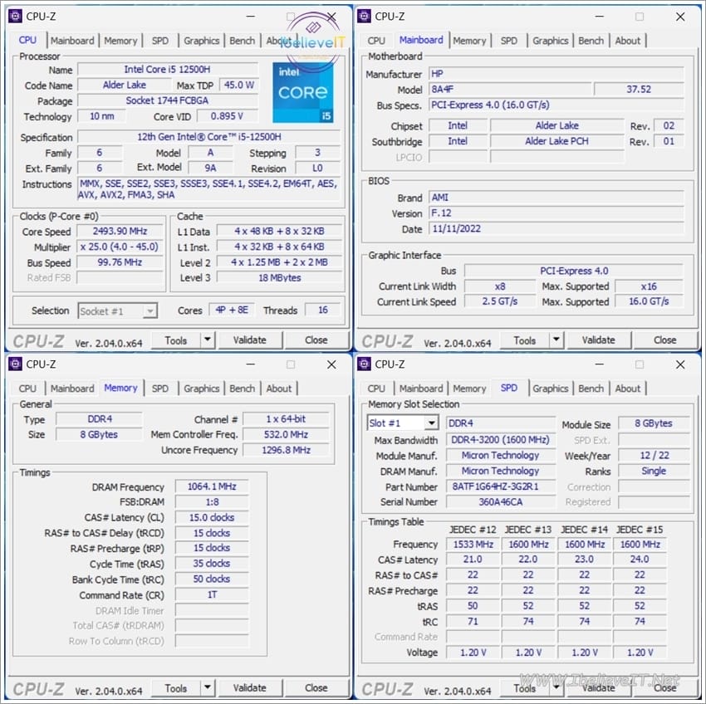Click Validate button in the Mainboard window
The height and width of the screenshot is (704, 706).
pyautogui.click(x=599, y=340)
